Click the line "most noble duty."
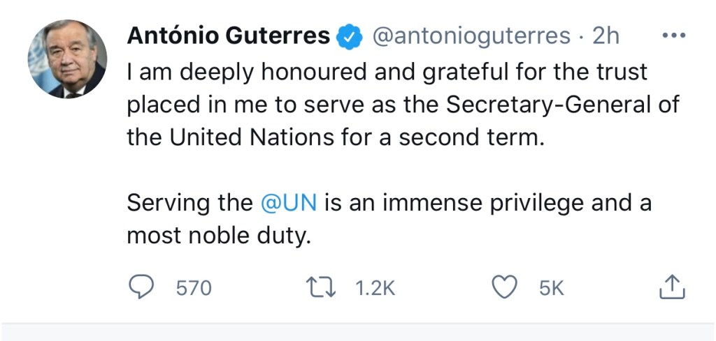Screen dimensions: 716x341 pos(217,236)
